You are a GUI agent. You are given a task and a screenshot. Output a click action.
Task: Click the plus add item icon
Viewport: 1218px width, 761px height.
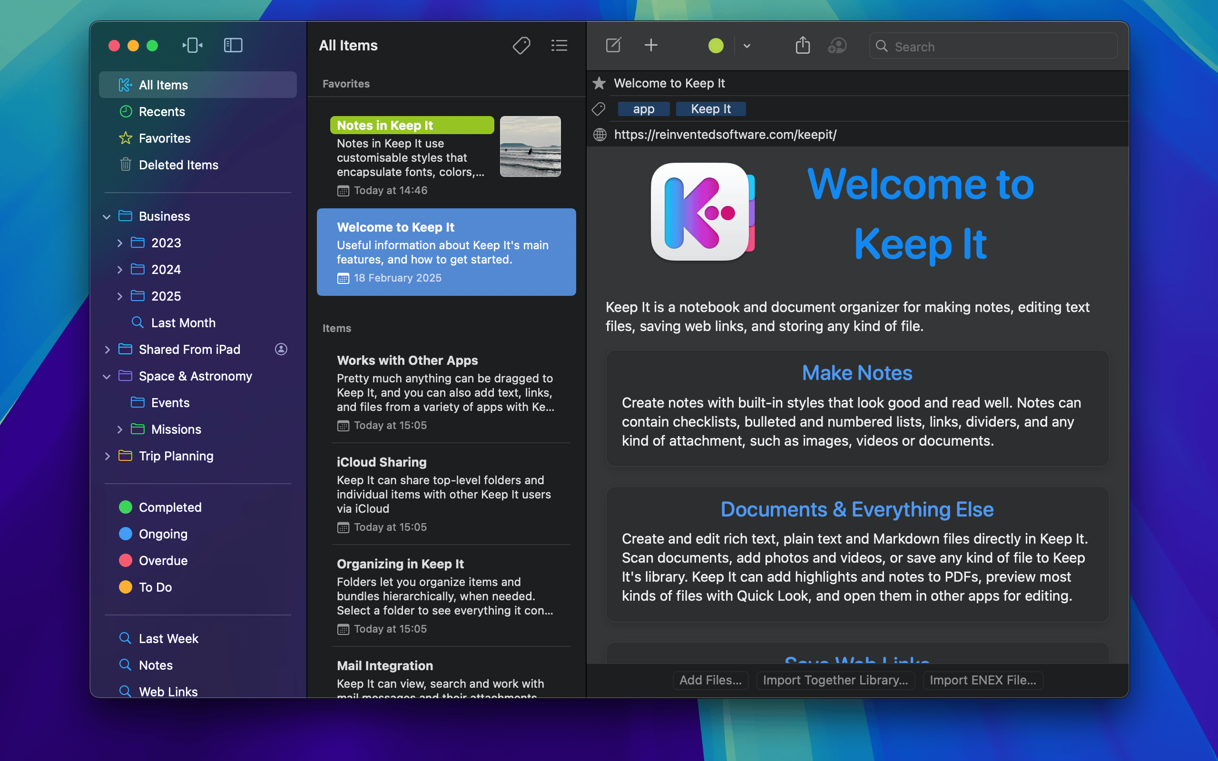(651, 45)
